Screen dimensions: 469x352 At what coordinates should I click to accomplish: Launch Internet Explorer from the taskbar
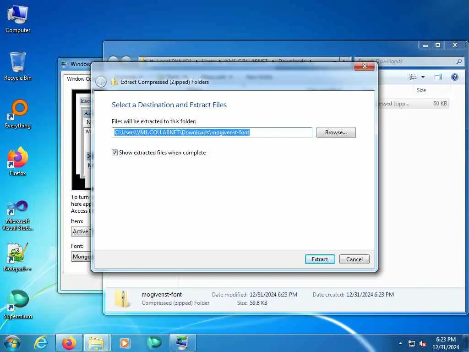point(40,343)
